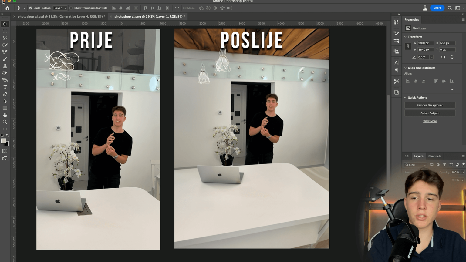Toggle width and height link constraint
466x262 pixels.
pos(408,46)
